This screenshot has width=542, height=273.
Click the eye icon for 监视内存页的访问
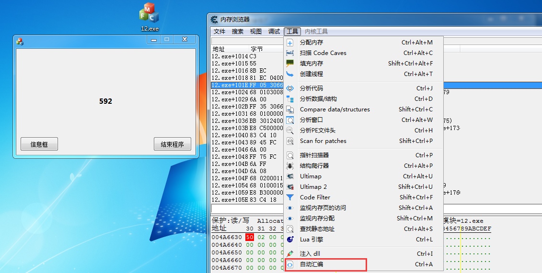pyautogui.click(x=290, y=208)
